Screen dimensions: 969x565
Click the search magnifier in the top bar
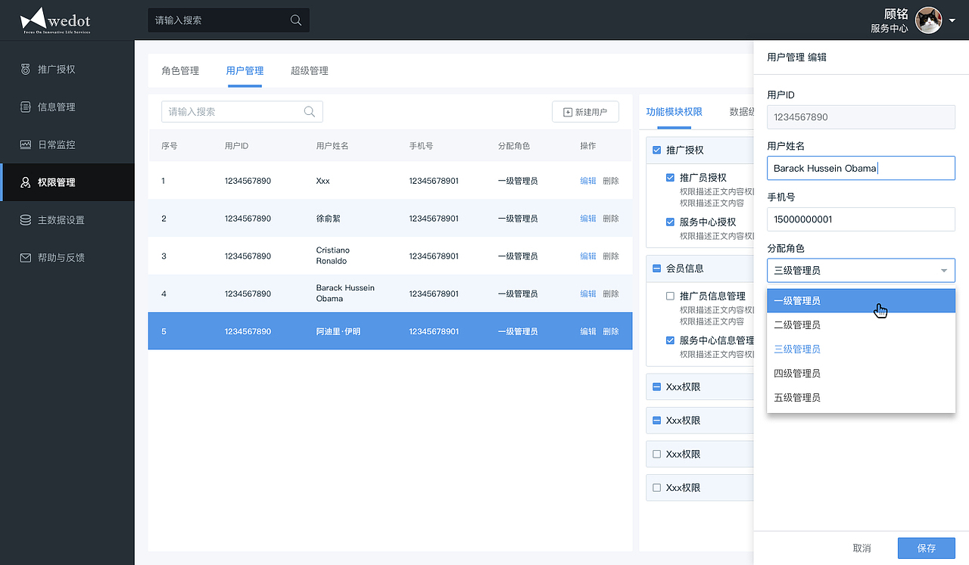tap(295, 20)
